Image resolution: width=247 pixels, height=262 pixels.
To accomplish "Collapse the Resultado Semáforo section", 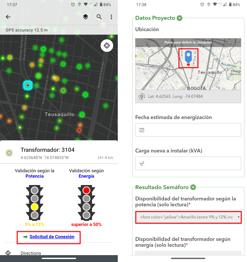I will [193, 187].
